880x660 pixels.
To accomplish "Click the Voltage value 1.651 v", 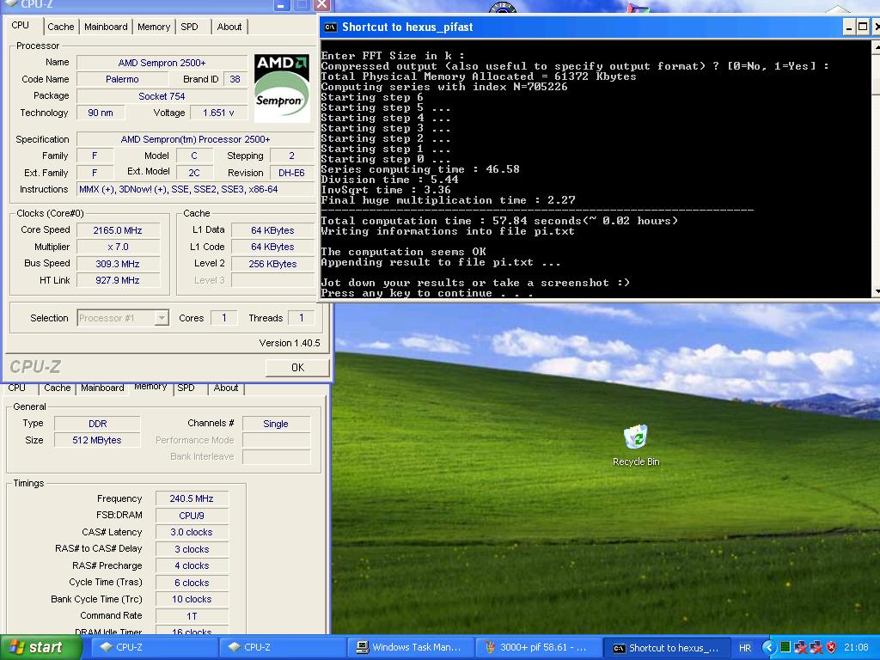I will pyautogui.click(x=218, y=113).
